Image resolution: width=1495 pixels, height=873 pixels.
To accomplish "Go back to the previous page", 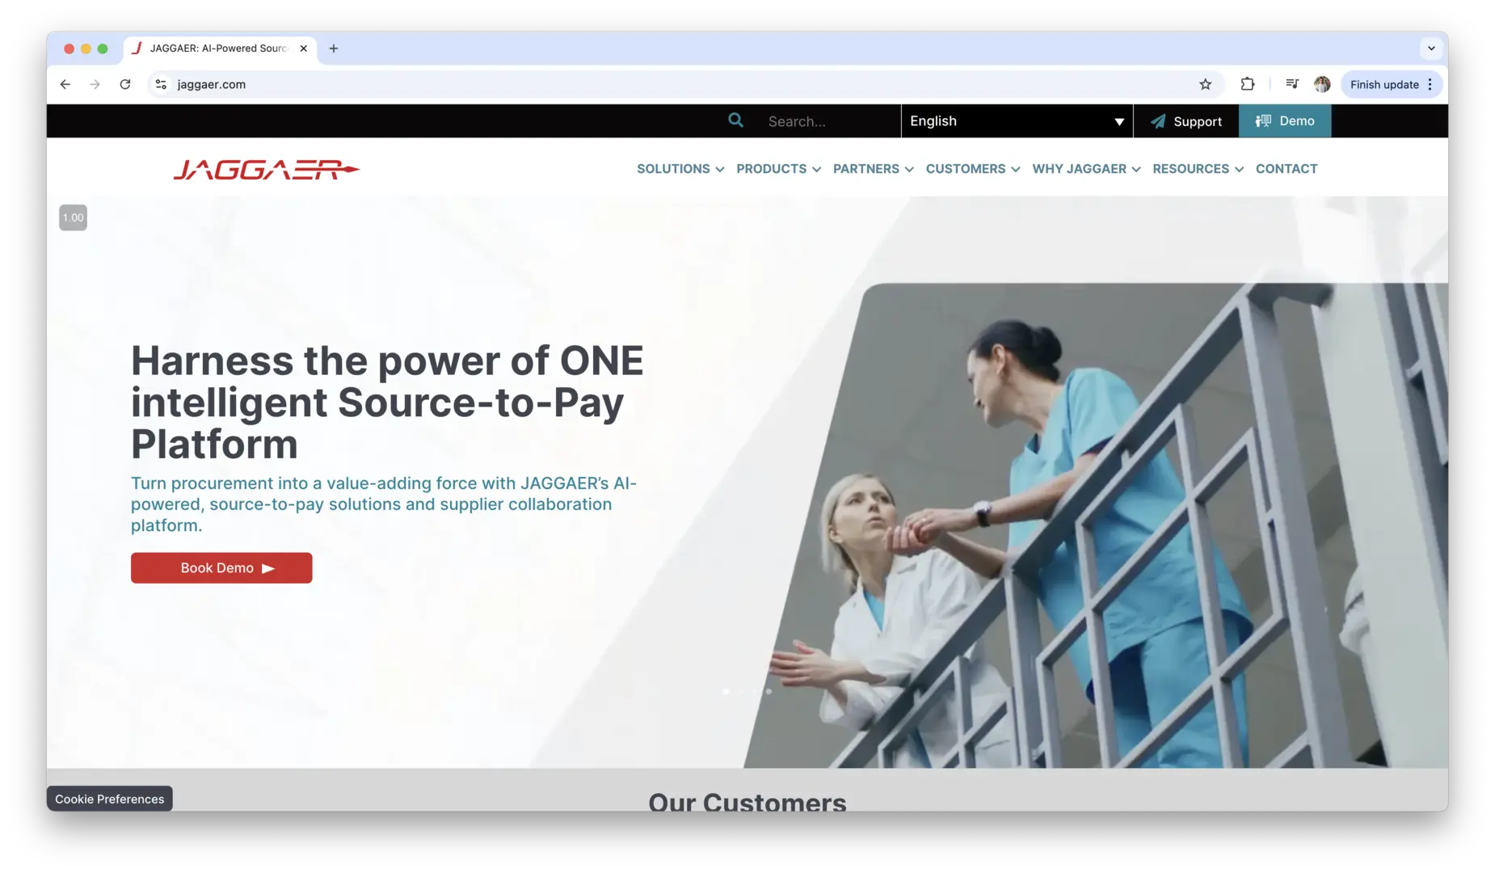I will pyautogui.click(x=65, y=84).
